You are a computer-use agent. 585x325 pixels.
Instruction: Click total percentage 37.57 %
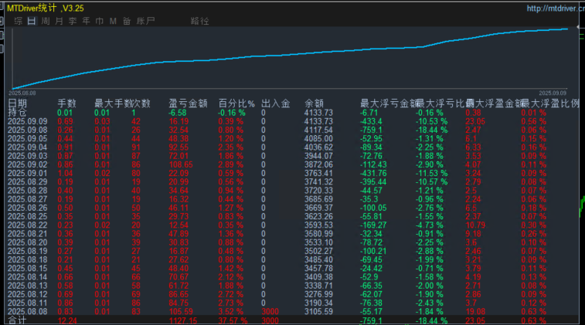[233, 320]
